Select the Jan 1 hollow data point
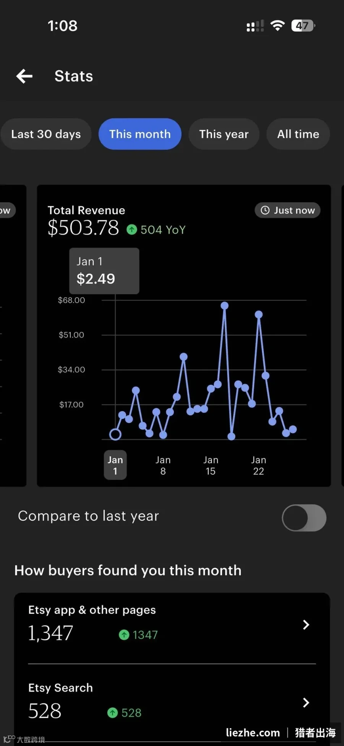This screenshot has height=746, width=344. [x=115, y=434]
